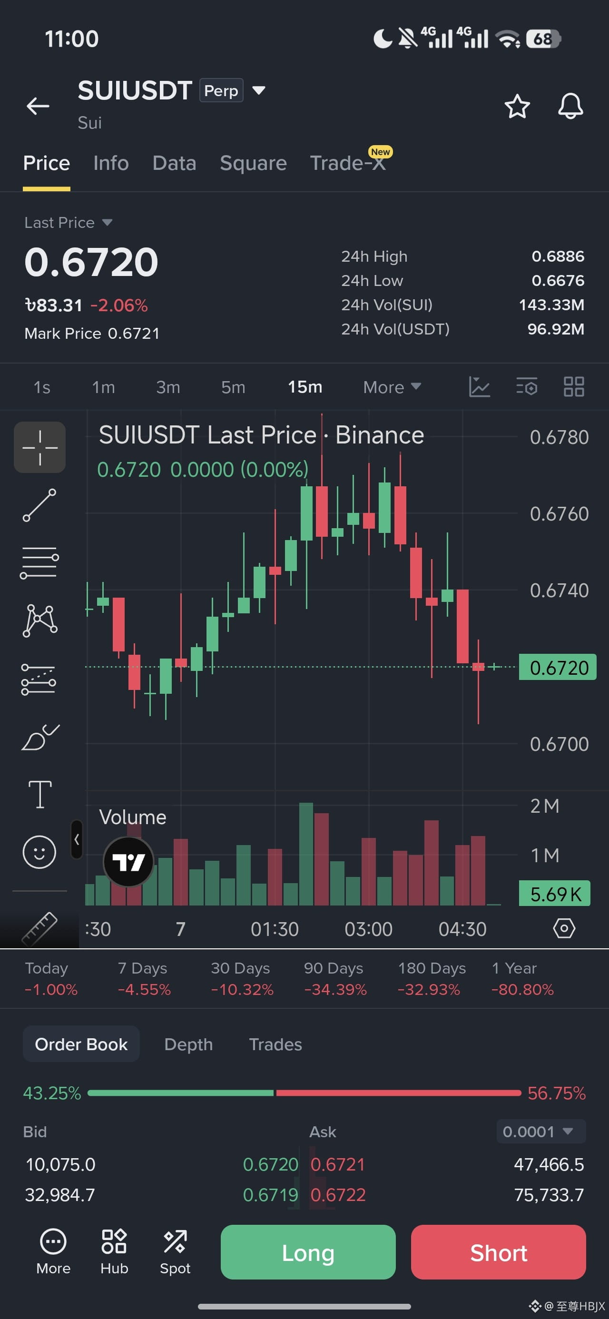609x1319 pixels.
Task: Open the Hub shortcut
Action: 114,1251
